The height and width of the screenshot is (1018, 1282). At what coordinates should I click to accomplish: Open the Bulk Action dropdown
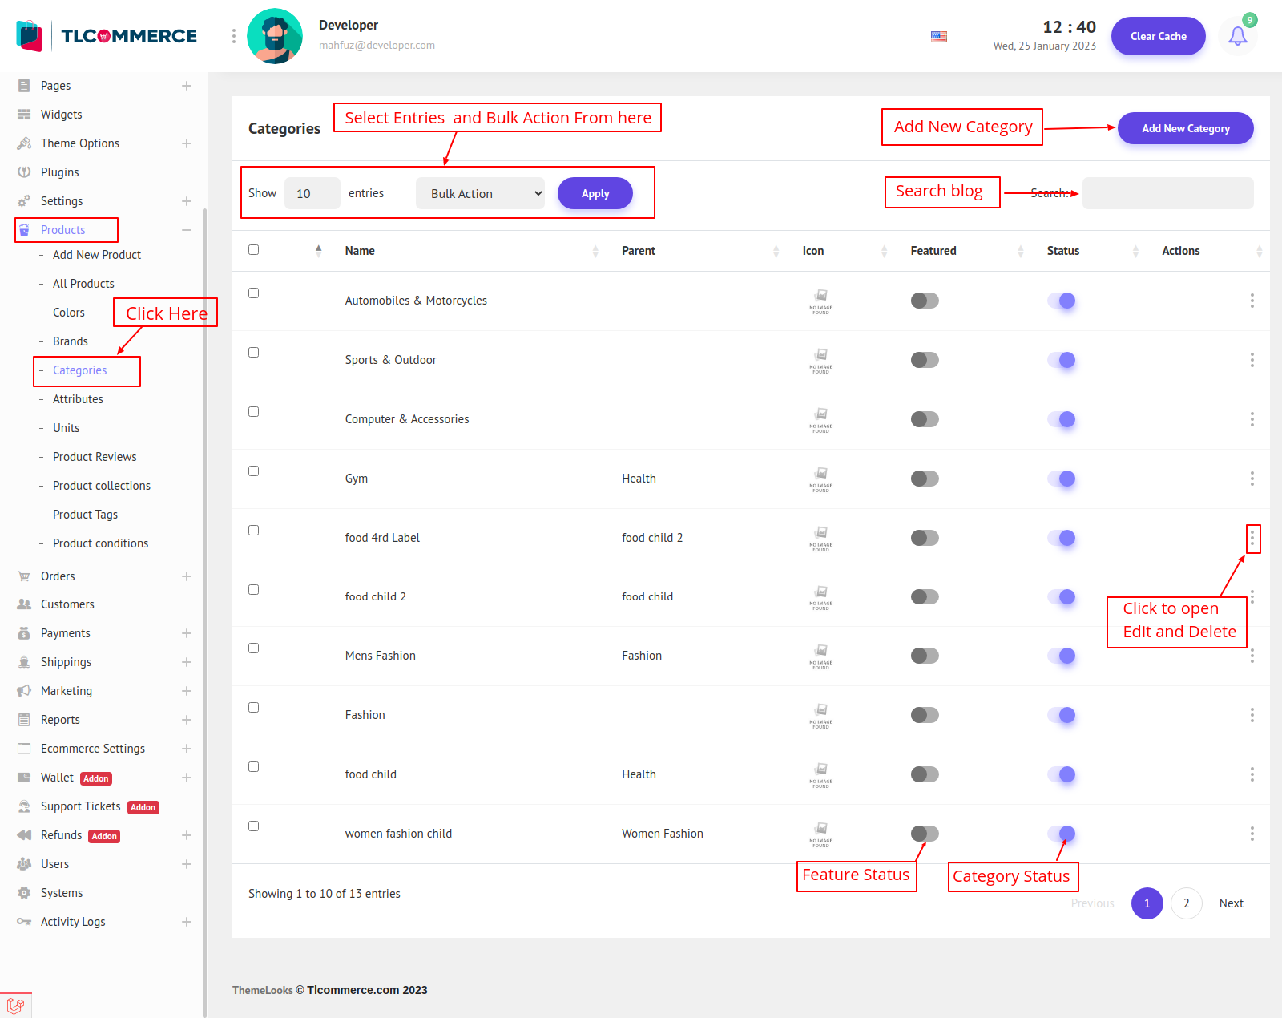pos(480,193)
